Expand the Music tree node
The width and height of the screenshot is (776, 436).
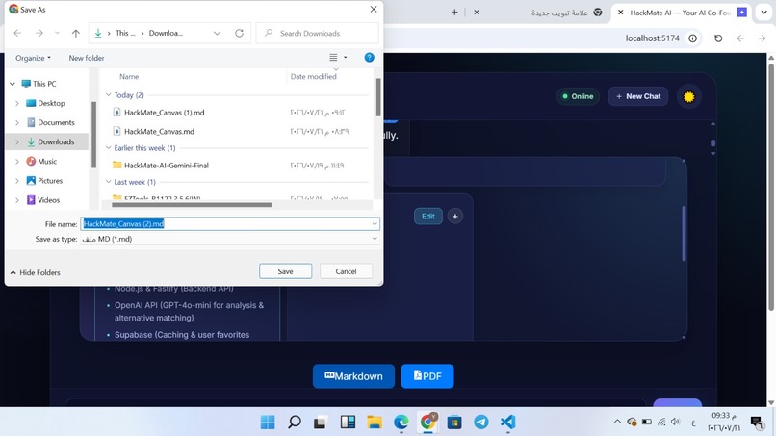click(17, 162)
